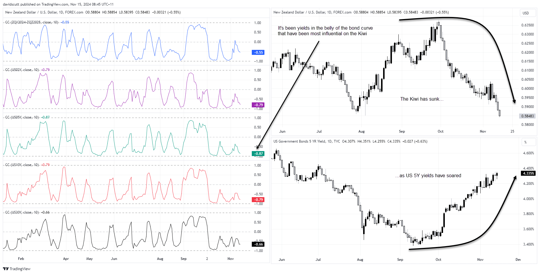
Task: Select the 'It's been yields in the belly' annotation
Action: (325, 31)
